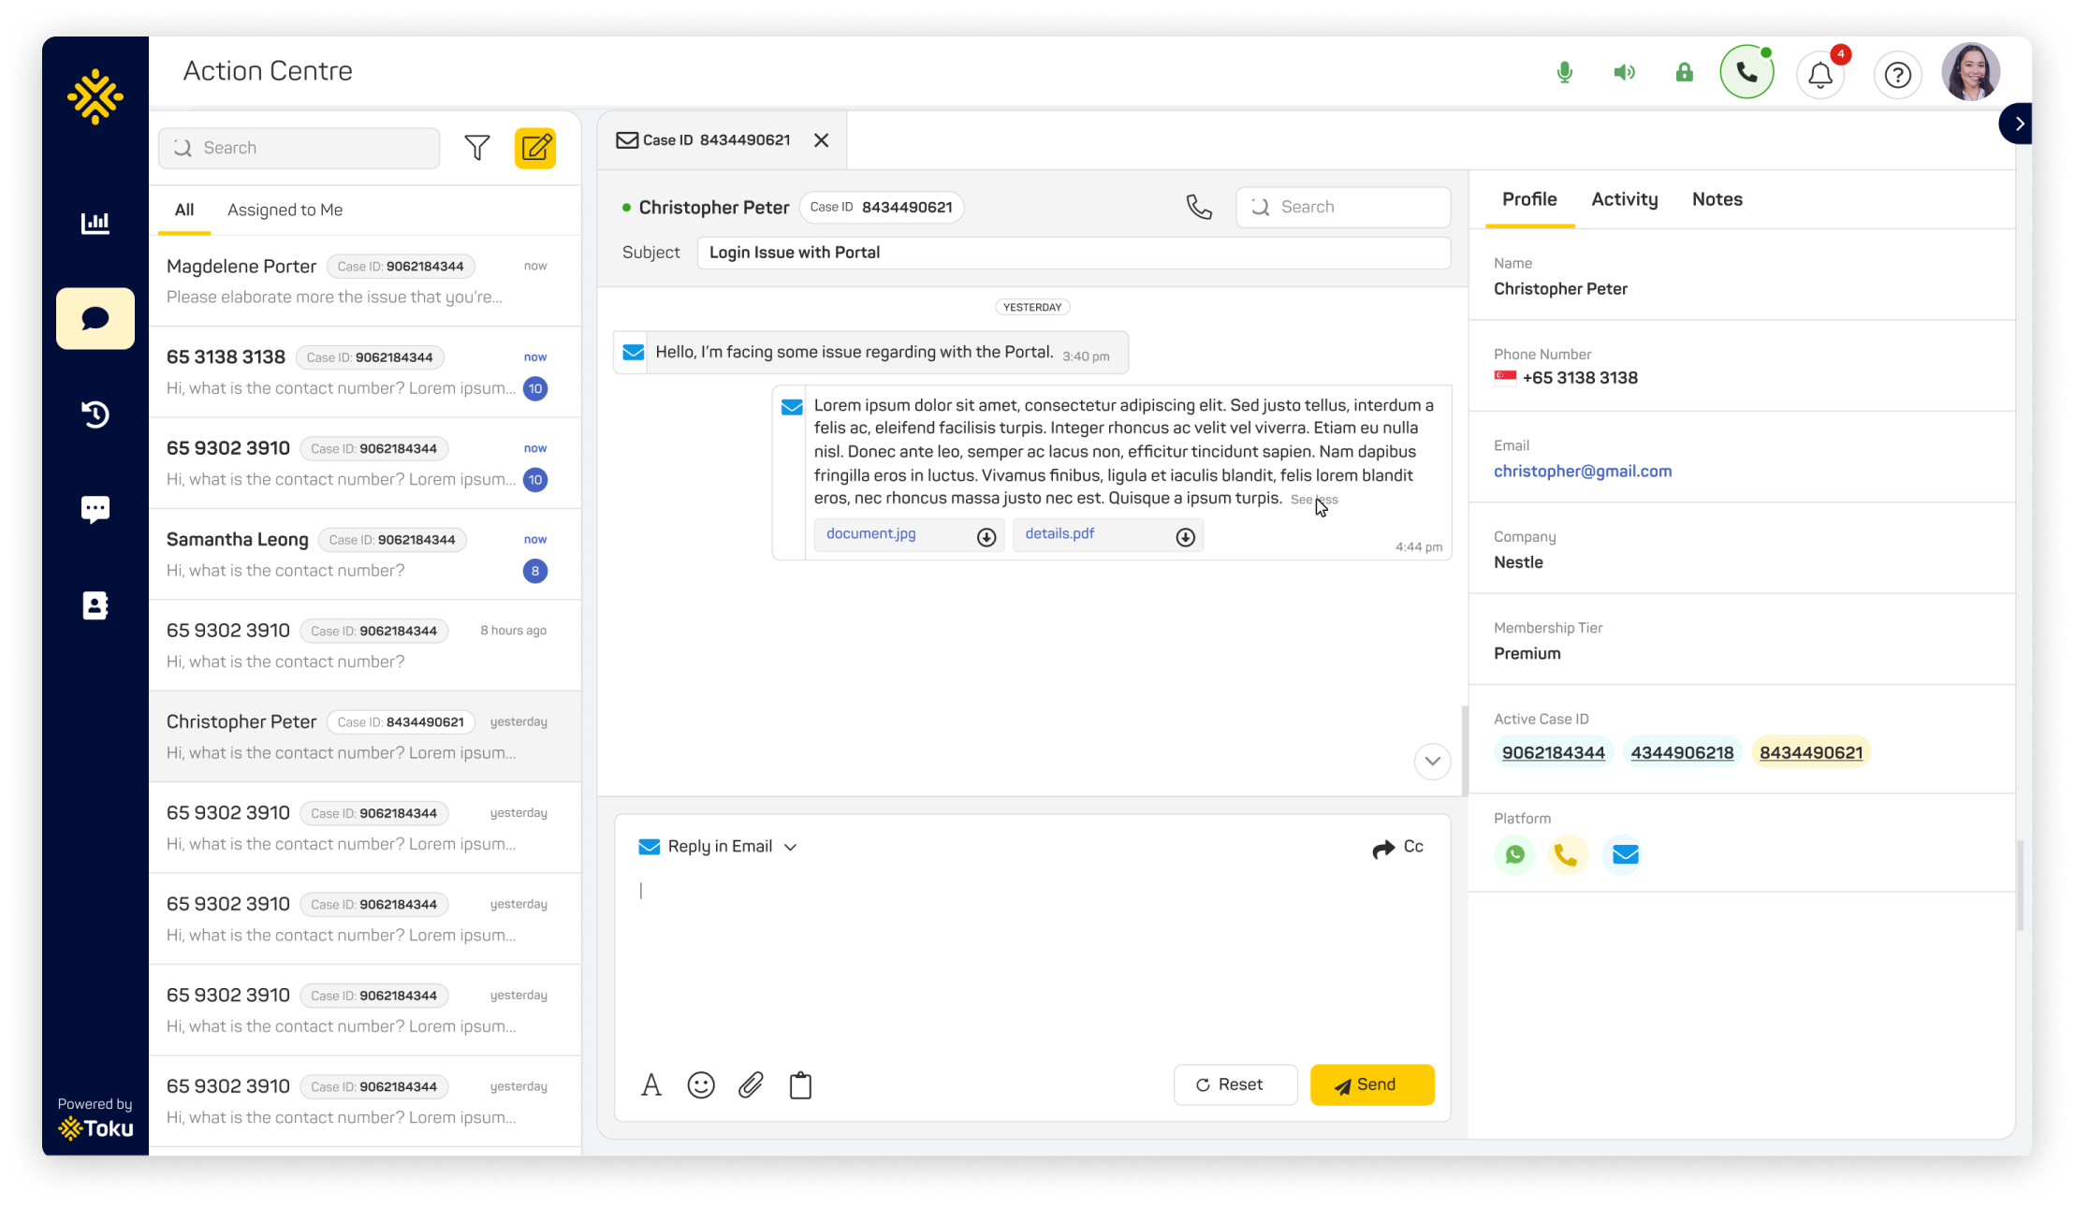The width and height of the screenshot is (2075, 1207).
Task: Download the details.pdf attachment
Action: [x=1184, y=536]
